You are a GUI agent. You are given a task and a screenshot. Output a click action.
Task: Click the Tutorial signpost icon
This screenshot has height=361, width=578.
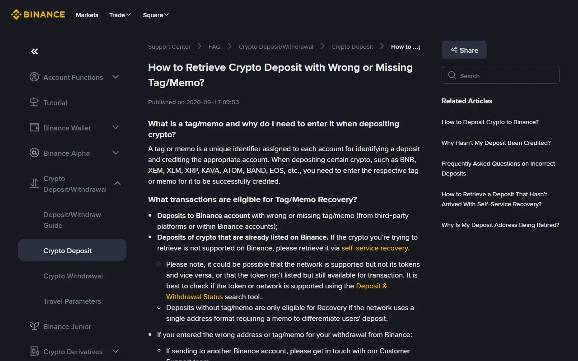click(x=34, y=102)
